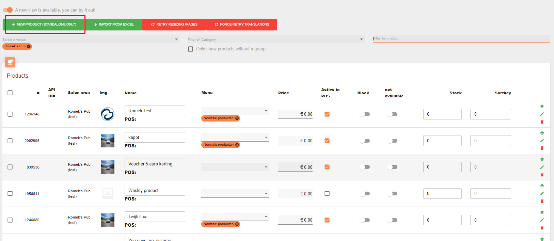The width and height of the screenshot is (554, 241).
Task: Open the Menu dropdown for Wesley product
Action: pyautogui.click(x=235, y=193)
